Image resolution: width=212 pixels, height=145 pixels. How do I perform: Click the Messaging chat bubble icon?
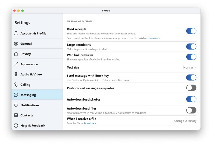pos(16,95)
